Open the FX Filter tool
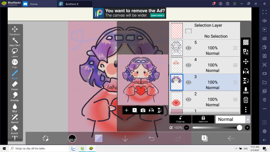This screenshot has width=270, height=152. 15,64
